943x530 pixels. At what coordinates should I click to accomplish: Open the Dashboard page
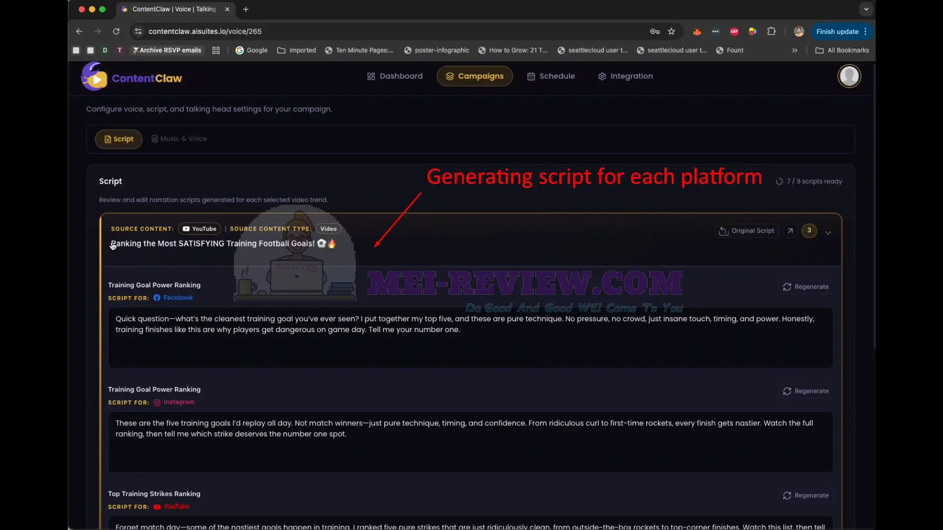tap(395, 76)
